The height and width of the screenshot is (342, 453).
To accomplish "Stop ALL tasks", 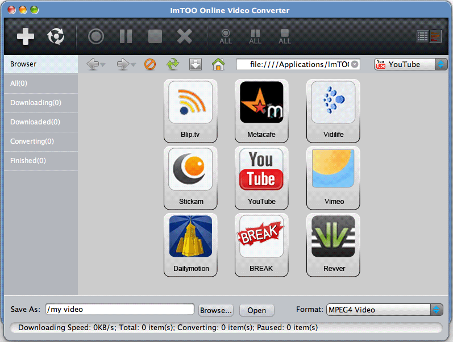I will point(285,37).
